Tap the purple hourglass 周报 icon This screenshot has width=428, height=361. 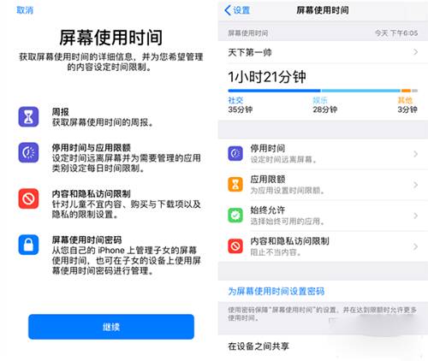click(x=28, y=116)
